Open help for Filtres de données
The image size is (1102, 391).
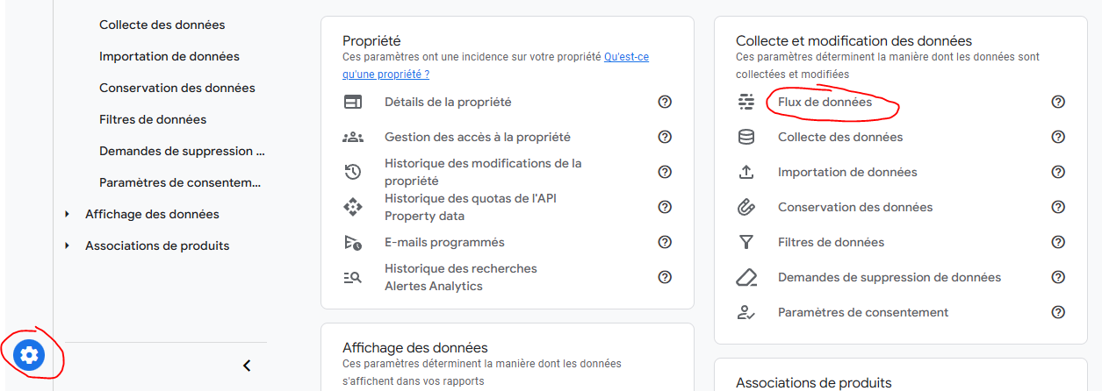pos(1058,242)
